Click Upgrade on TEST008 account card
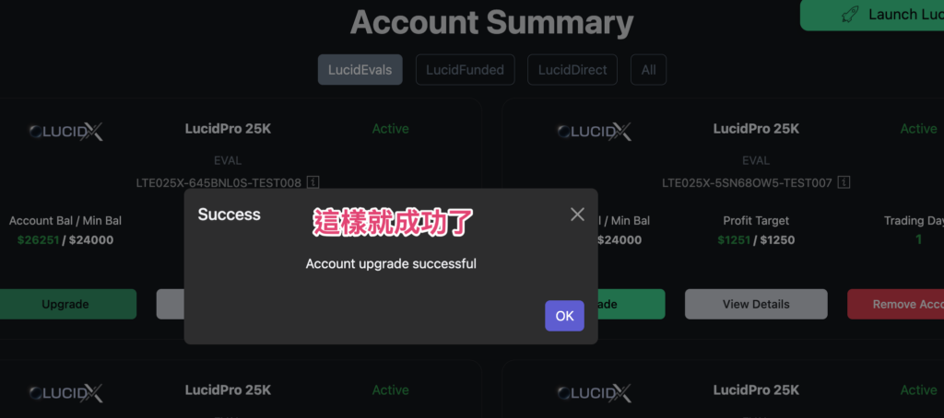Screen dimensions: 944x418 (x=65, y=305)
